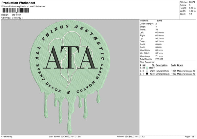Click the ATA embroidery design preview
This screenshot has height=139, width=197.
tap(70, 77)
